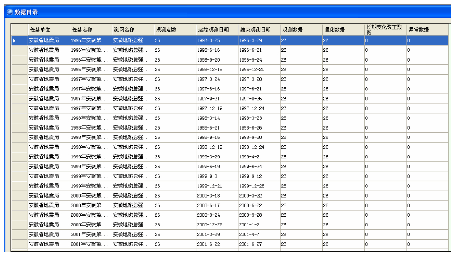Sort by 结束观测日期 column header

click(x=259, y=30)
